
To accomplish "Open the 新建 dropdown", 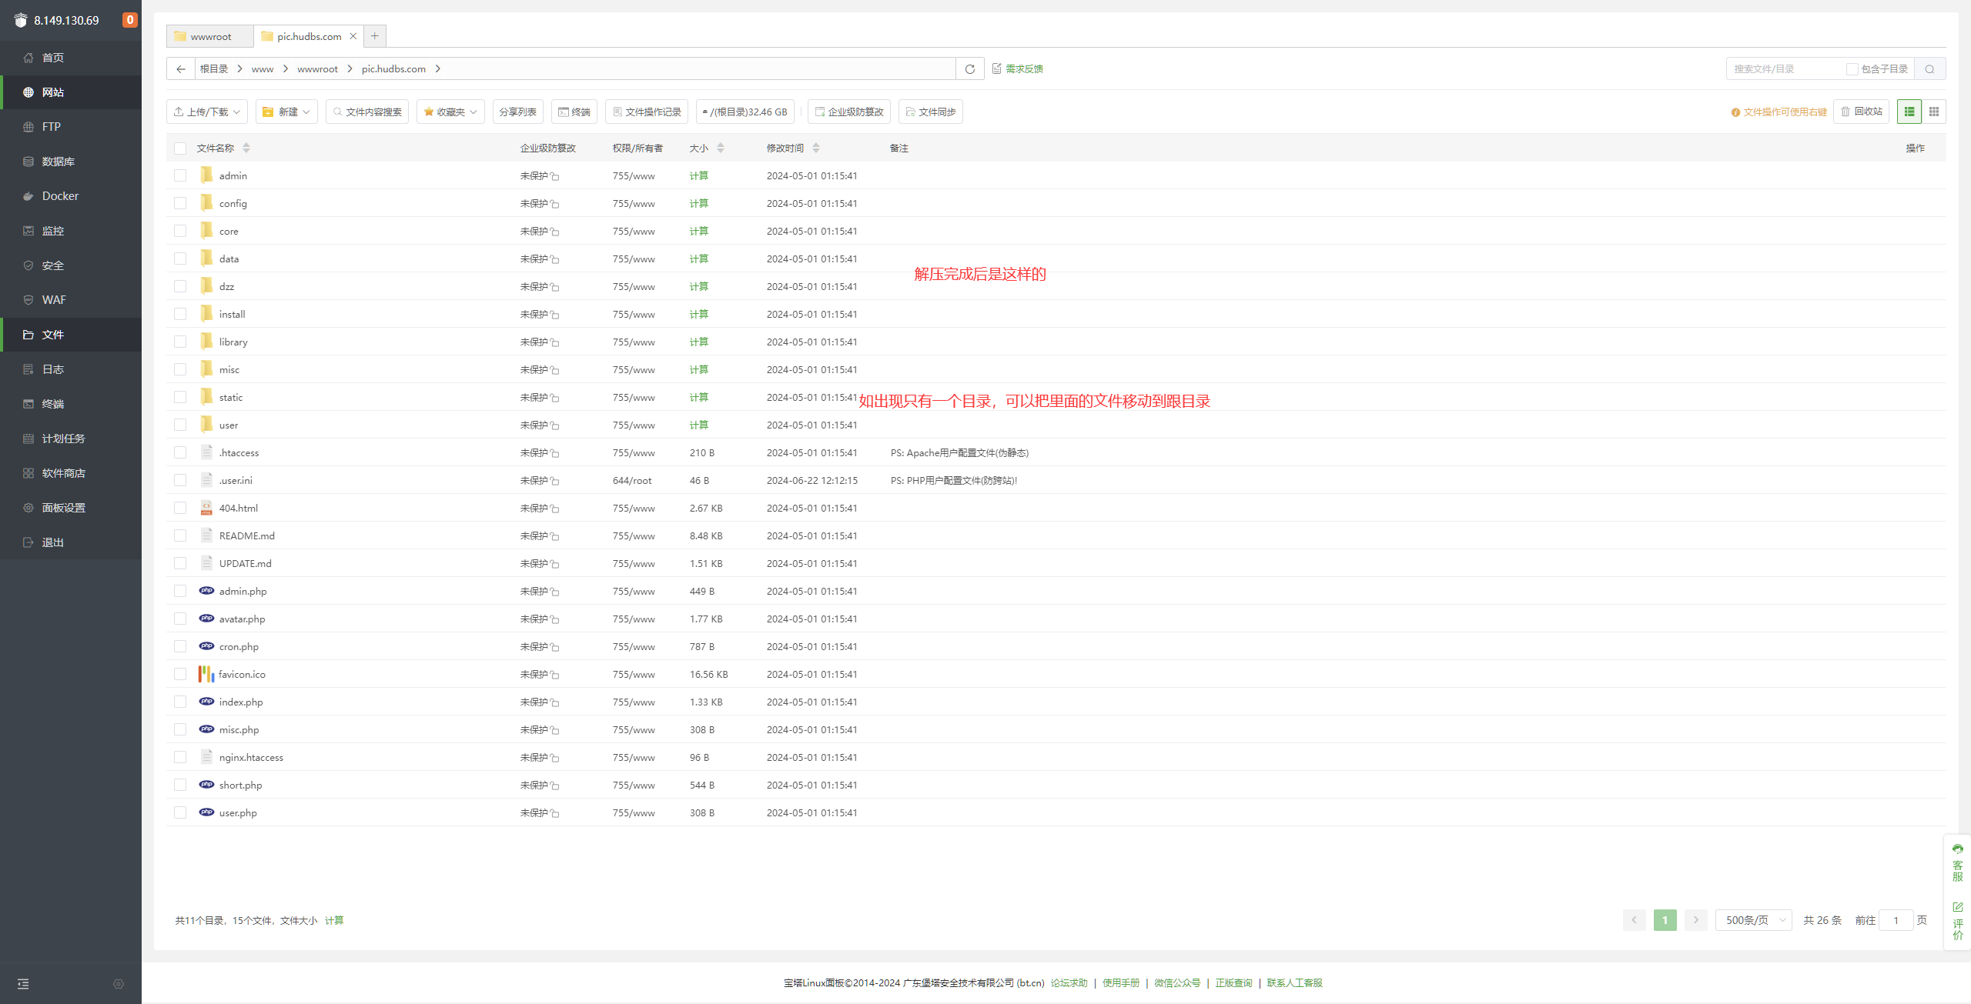I will coord(286,112).
